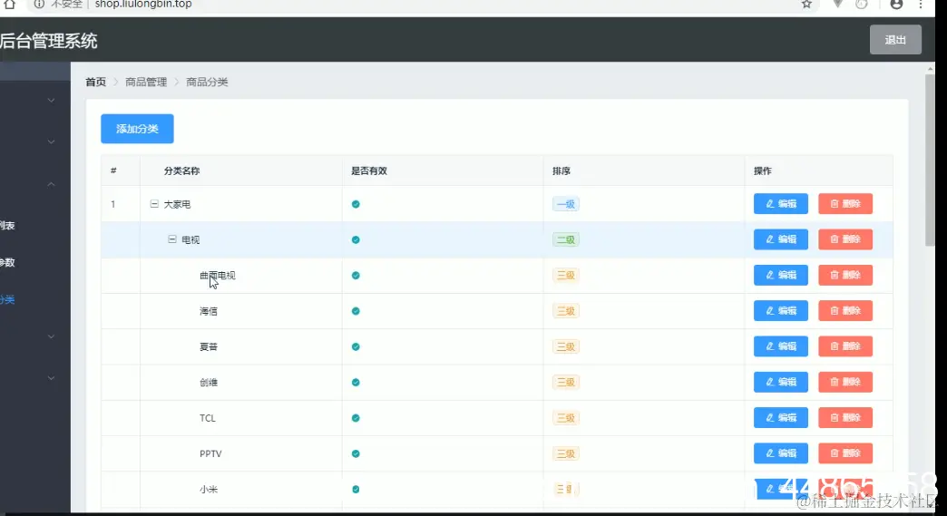This screenshot has height=516, width=947.
Task: Click the 二级 tag for 电视
Action: (x=566, y=239)
